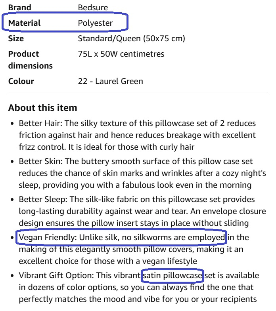Select the 22 - Laurel Green colour value
The height and width of the screenshot is (311, 276).
pyautogui.click(x=110, y=81)
